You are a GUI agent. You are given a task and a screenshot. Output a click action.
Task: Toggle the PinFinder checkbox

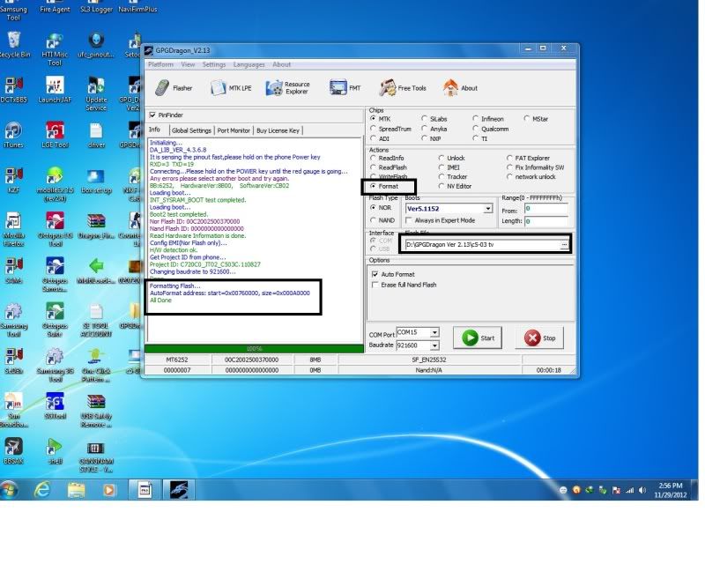152,115
